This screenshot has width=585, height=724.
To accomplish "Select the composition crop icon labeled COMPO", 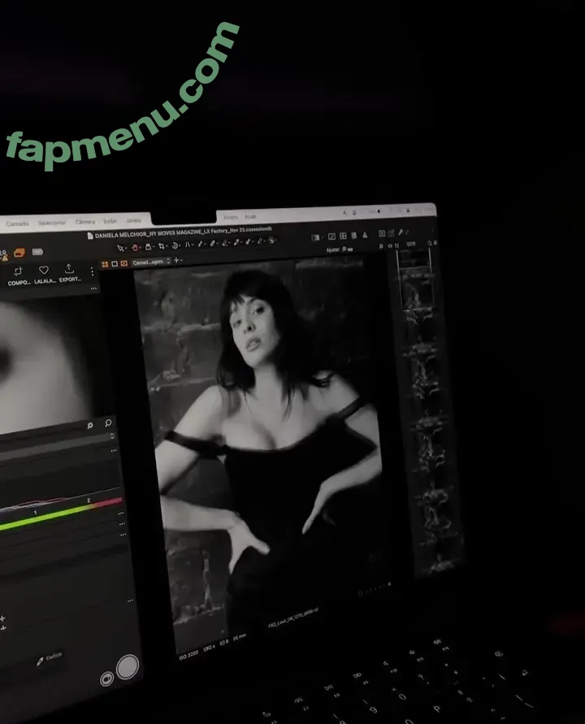I will [x=18, y=271].
